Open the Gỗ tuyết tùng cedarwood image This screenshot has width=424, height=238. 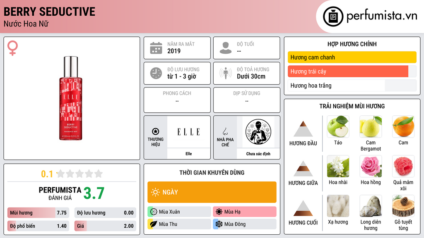click(403, 206)
